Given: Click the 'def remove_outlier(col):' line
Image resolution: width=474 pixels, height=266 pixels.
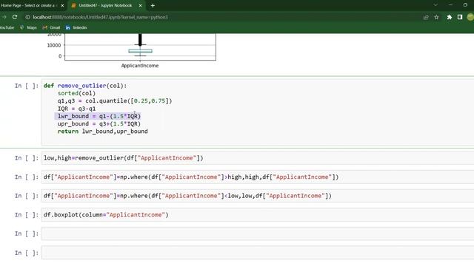Looking at the screenshot, I should pos(85,86).
